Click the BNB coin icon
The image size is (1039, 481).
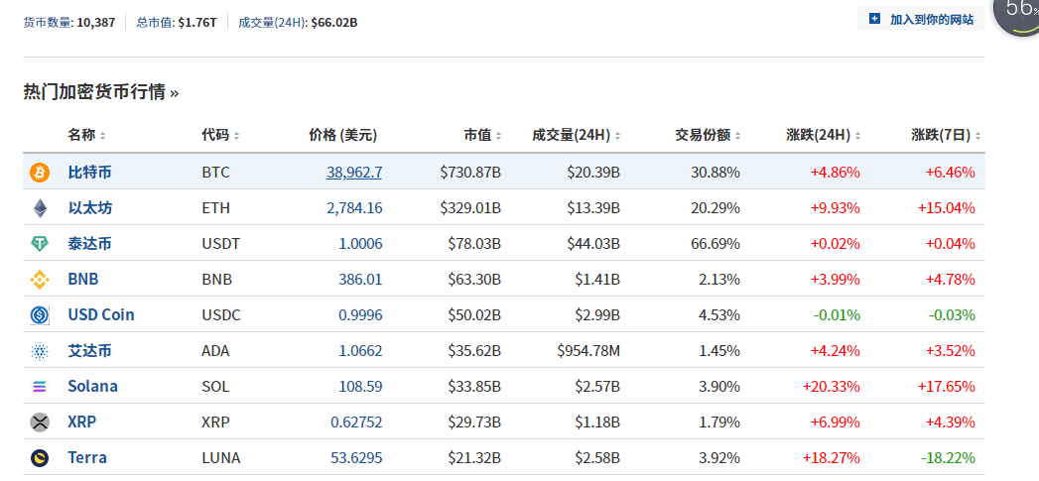click(40, 280)
